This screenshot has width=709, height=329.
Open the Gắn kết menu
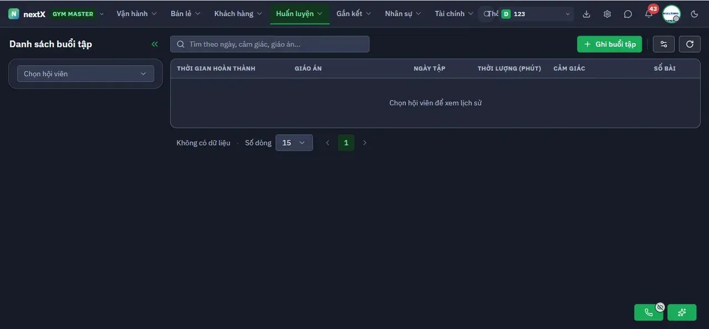click(x=354, y=14)
